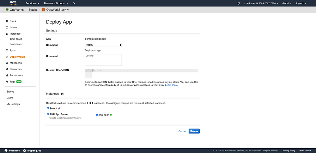Click the Permissions lock icon

point(7,75)
